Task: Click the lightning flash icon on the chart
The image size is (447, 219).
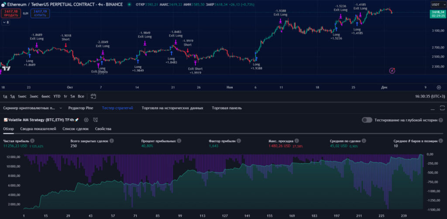Action: click(x=392, y=71)
